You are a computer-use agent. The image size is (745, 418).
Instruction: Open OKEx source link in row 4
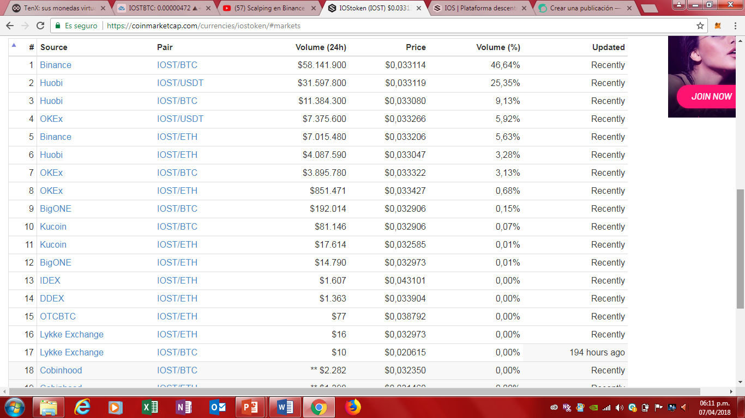(x=51, y=119)
